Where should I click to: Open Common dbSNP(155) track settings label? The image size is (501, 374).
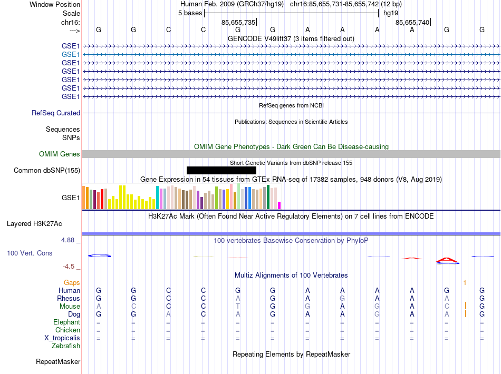pyautogui.click(x=47, y=170)
